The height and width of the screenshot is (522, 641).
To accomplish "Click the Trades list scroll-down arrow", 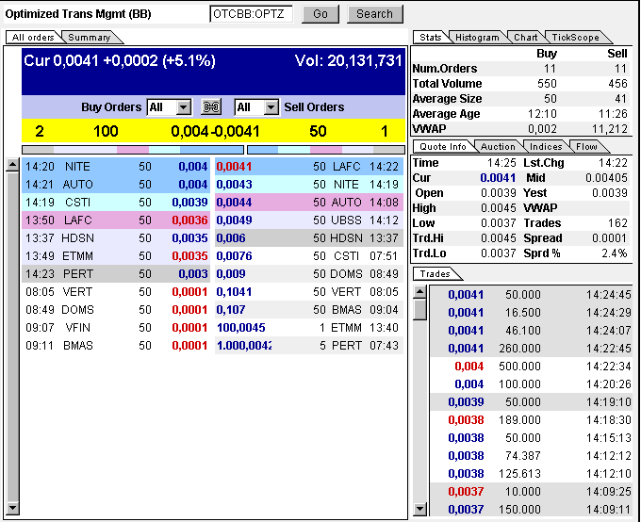I will pos(420,510).
